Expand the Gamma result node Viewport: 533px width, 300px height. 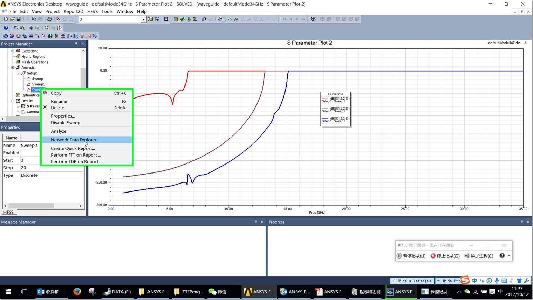click(18, 112)
